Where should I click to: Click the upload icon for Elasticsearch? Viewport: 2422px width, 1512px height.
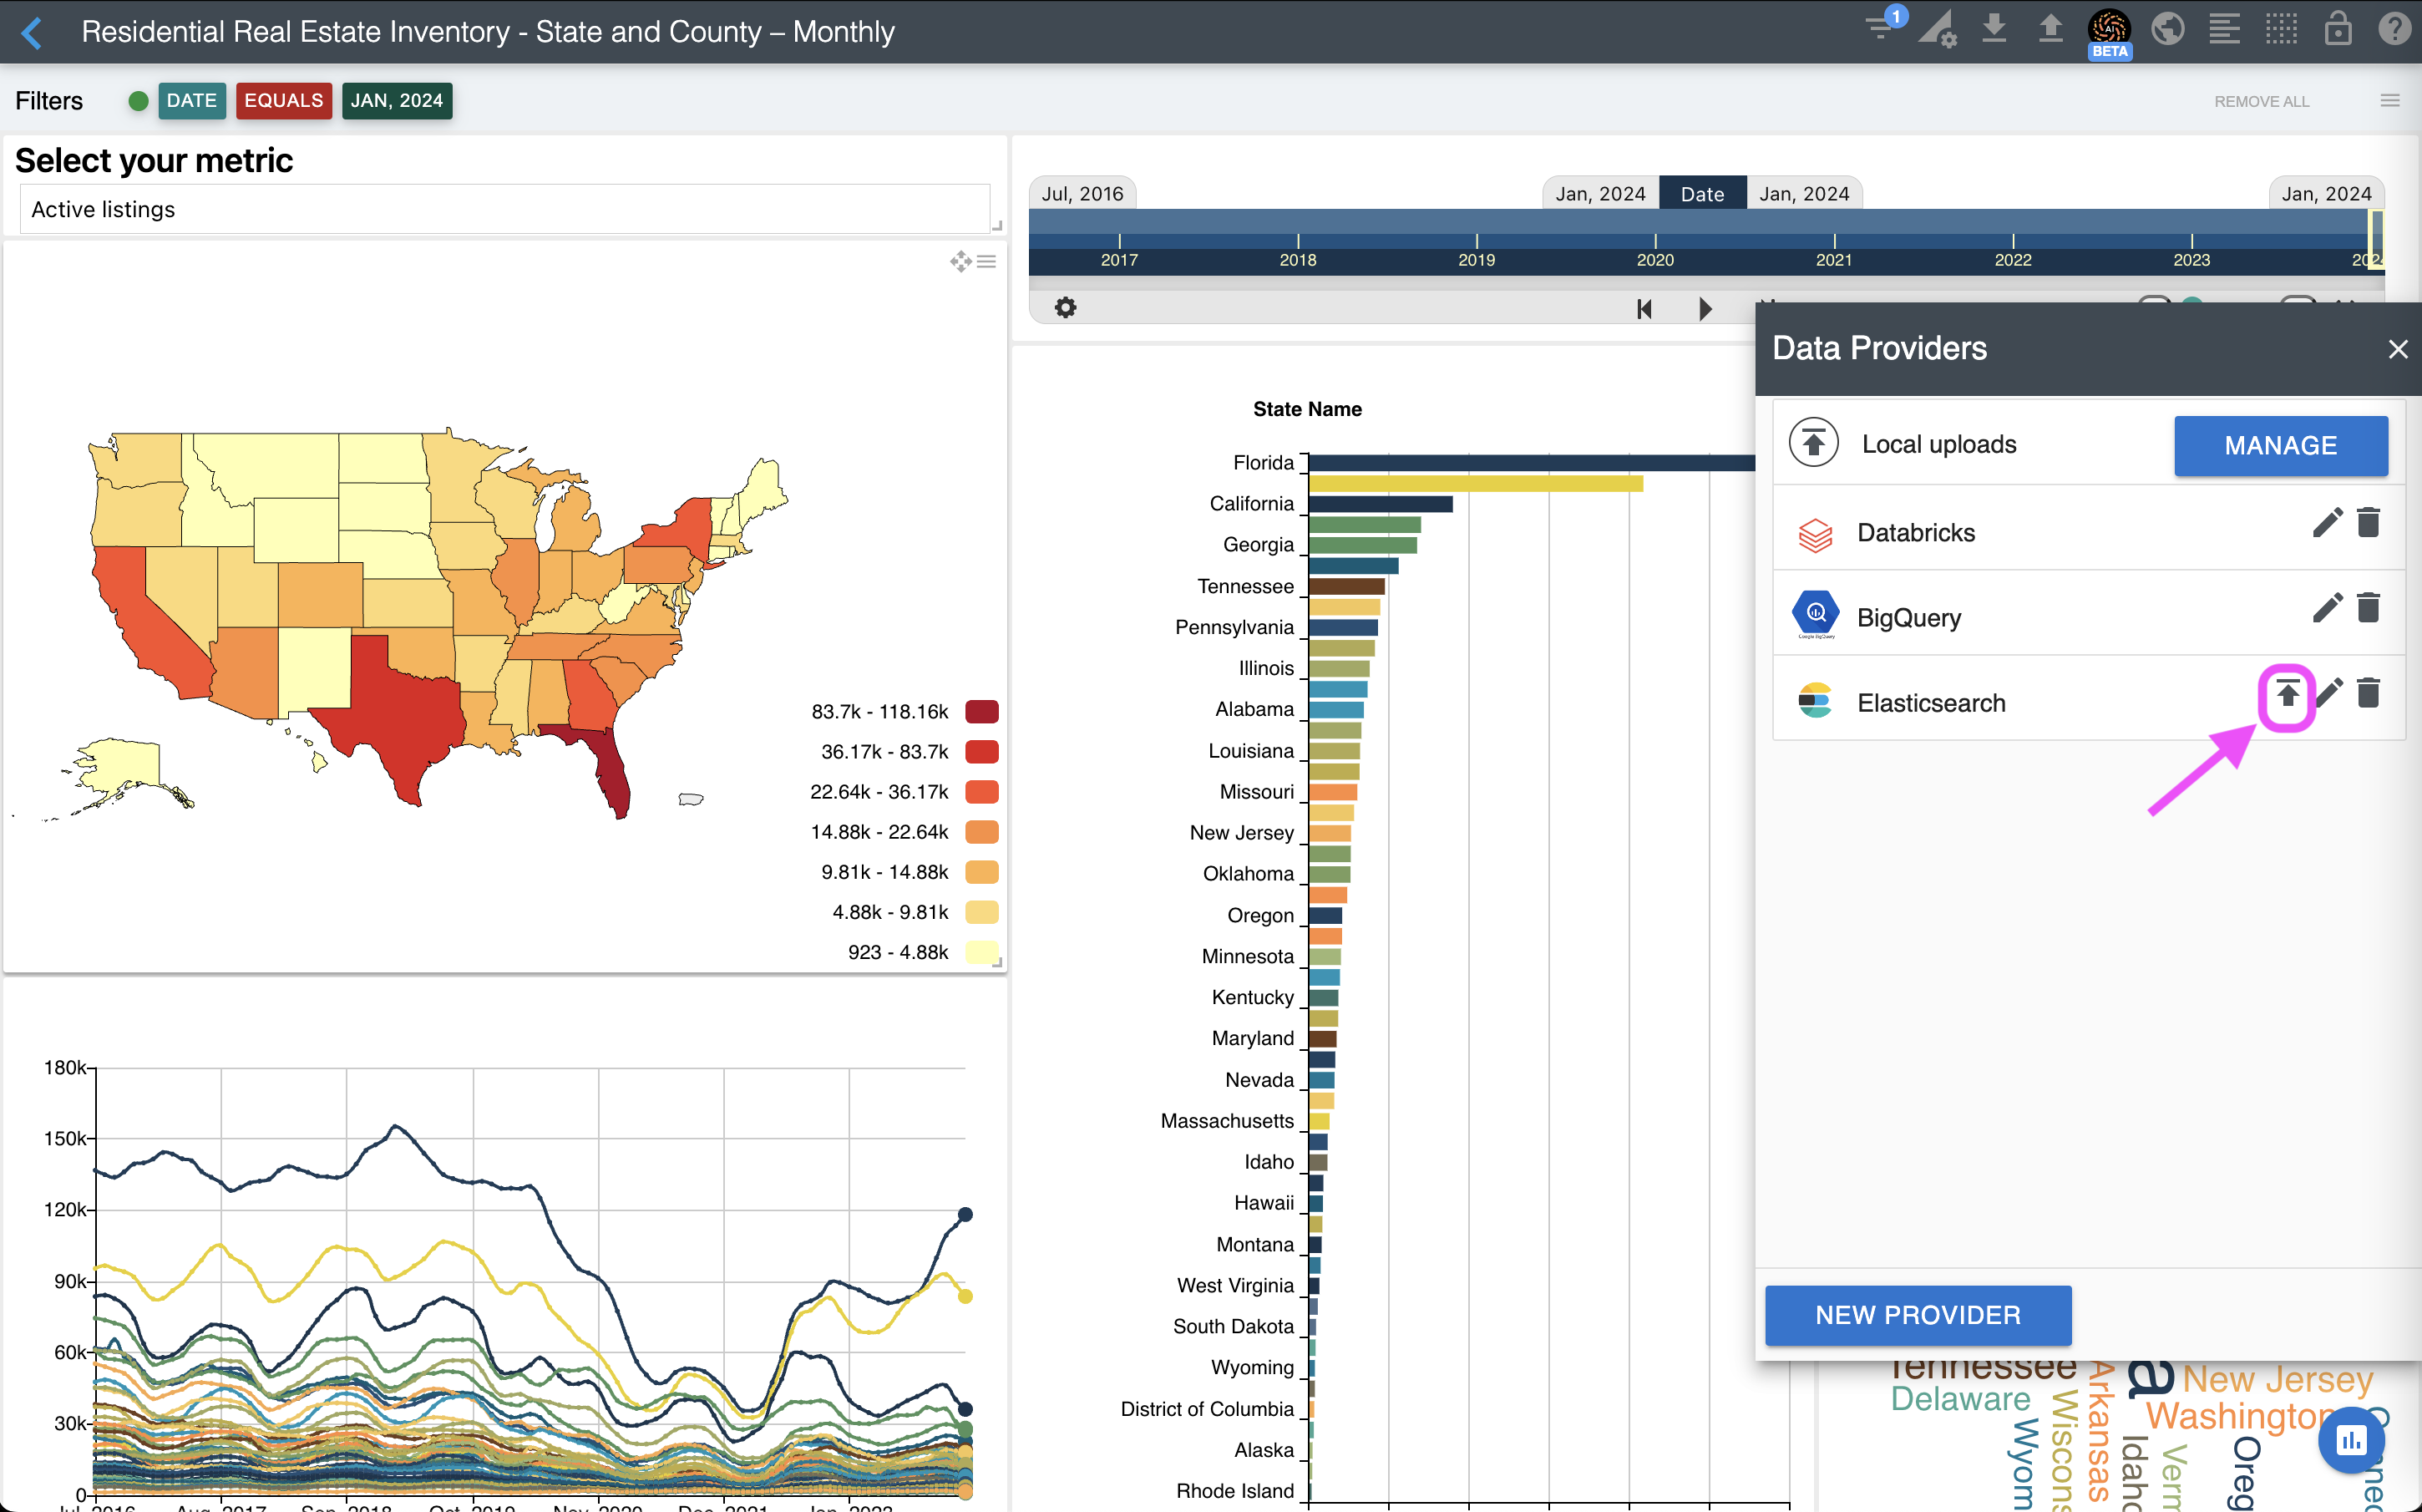(x=2287, y=695)
